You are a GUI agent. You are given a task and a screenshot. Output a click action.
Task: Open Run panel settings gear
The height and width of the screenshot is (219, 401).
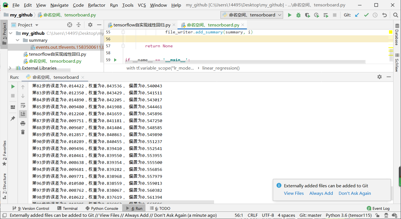click(380, 77)
